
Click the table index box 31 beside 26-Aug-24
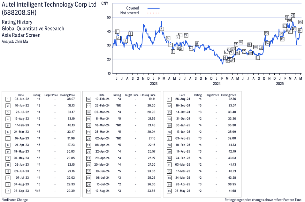coord(169,99)
